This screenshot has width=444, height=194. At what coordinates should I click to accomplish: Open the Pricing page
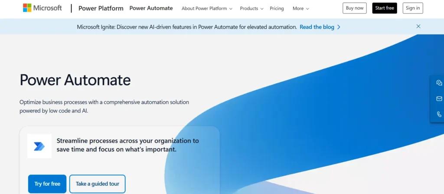(x=277, y=9)
